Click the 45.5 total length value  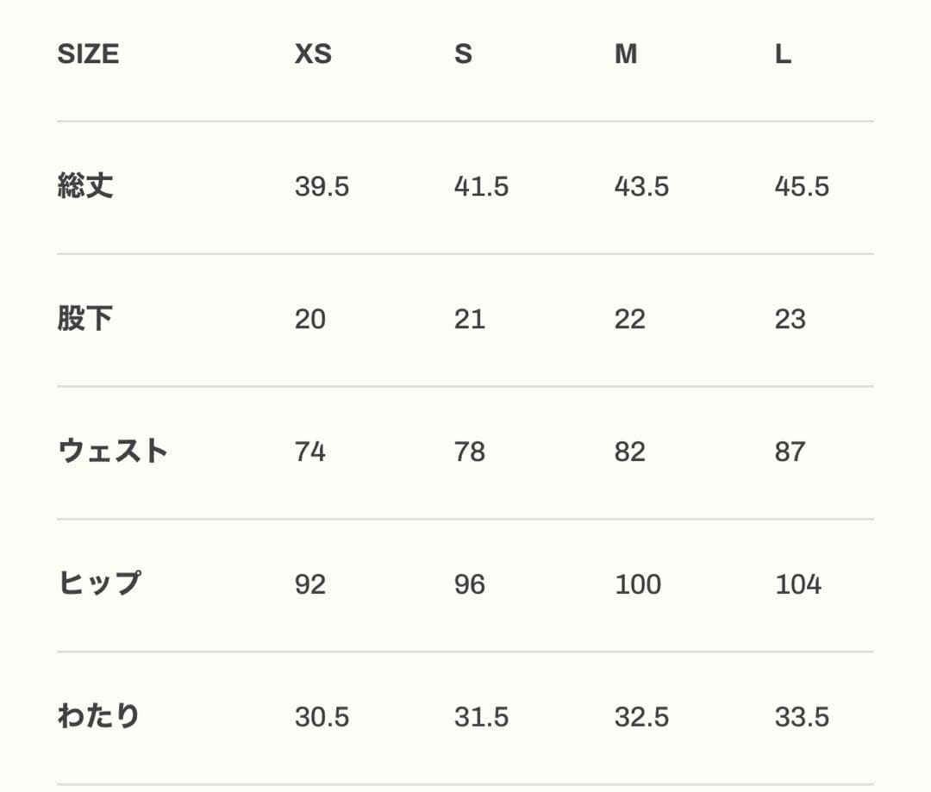[802, 187]
